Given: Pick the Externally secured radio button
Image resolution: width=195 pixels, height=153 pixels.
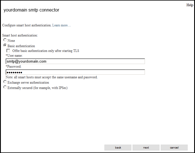Looking at the screenshot, I should coord(5,87).
